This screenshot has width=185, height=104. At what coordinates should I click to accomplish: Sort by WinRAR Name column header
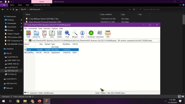click(27, 44)
